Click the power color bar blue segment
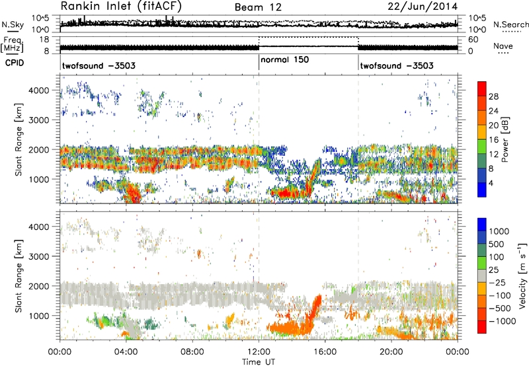This screenshot has width=529, height=366. 482,190
